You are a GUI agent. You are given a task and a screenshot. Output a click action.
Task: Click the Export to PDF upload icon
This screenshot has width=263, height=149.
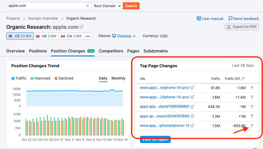click(x=229, y=27)
